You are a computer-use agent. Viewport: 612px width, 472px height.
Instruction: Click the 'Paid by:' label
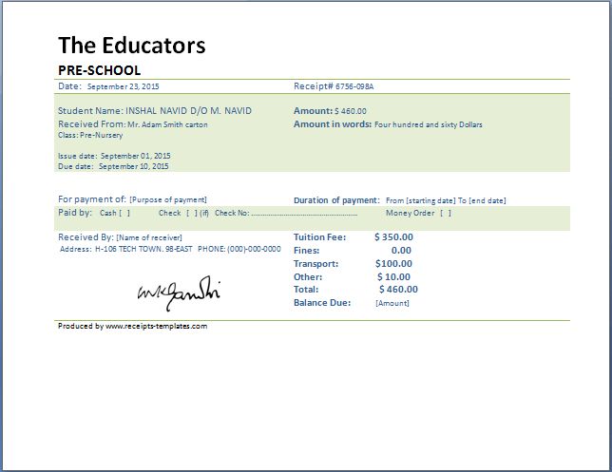point(75,213)
